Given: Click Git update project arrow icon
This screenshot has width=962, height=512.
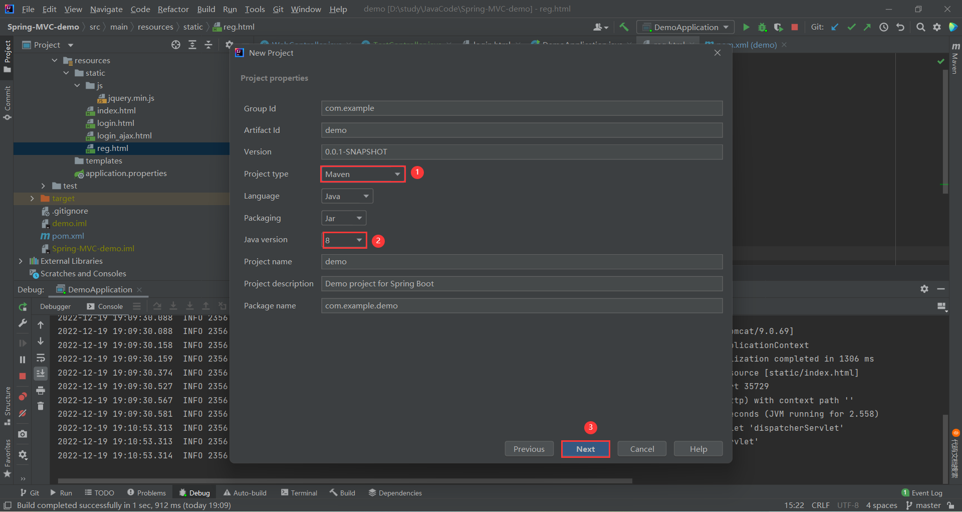Looking at the screenshot, I should point(835,27).
